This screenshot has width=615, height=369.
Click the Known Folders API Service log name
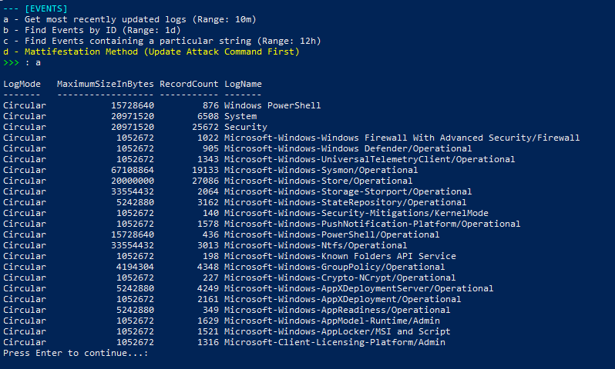(x=340, y=256)
